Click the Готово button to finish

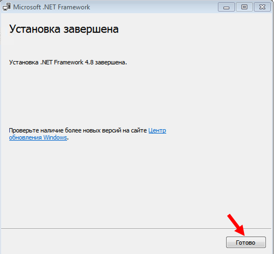(x=246, y=242)
